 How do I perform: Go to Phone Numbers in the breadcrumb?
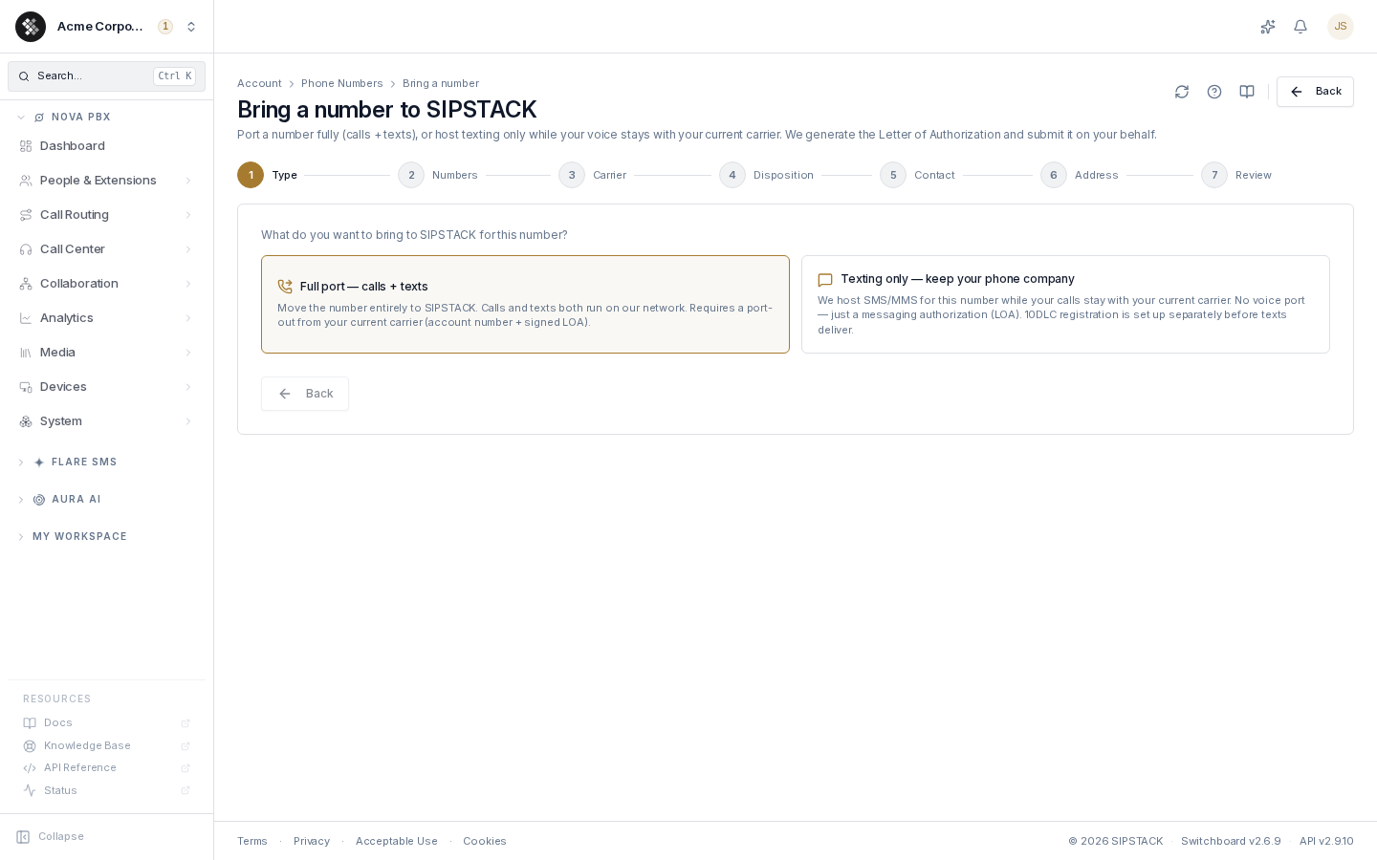click(341, 84)
